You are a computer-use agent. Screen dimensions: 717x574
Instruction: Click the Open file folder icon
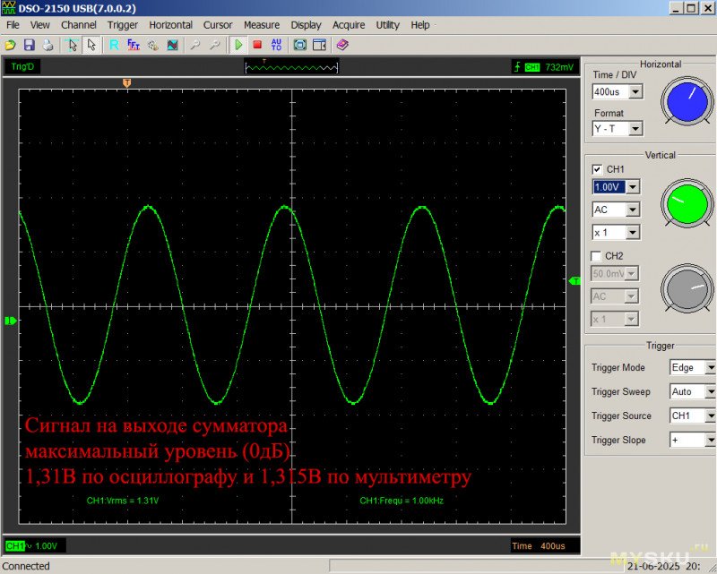click(11, 44)
